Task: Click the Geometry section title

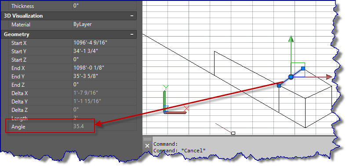Action: [x=17, y=34]
